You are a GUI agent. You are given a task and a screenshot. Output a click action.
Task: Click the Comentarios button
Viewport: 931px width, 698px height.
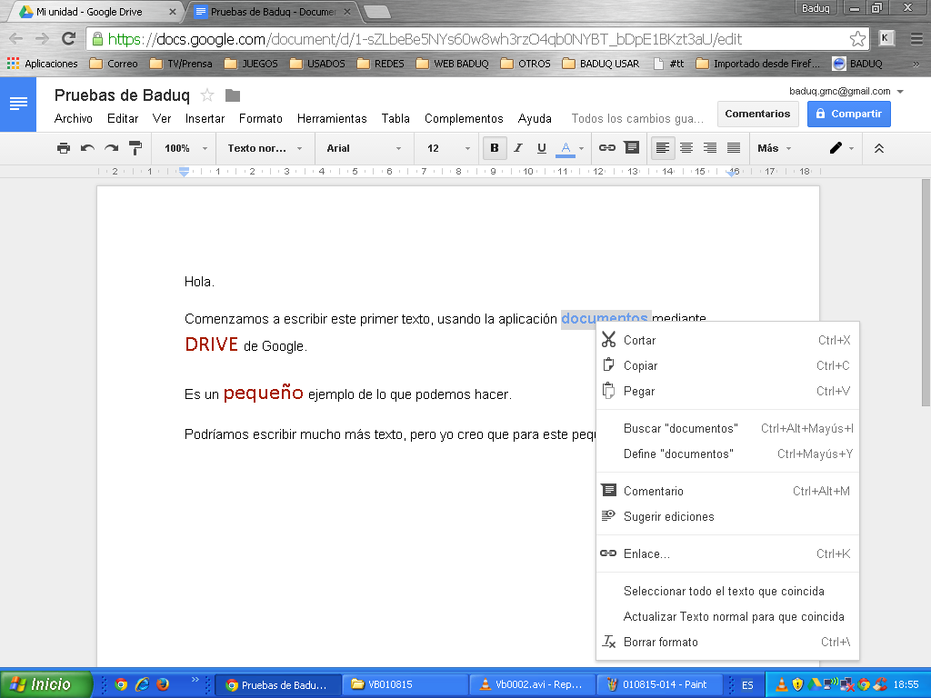click(757, 114)
